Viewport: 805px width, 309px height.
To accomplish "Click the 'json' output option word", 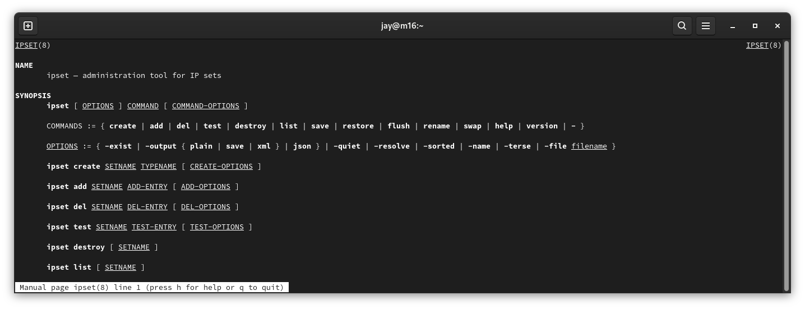I will point(302,146).
